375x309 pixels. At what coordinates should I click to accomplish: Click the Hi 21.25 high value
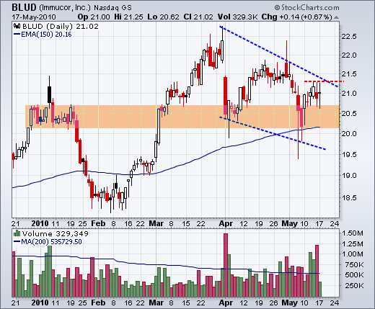tap(128, 17)
